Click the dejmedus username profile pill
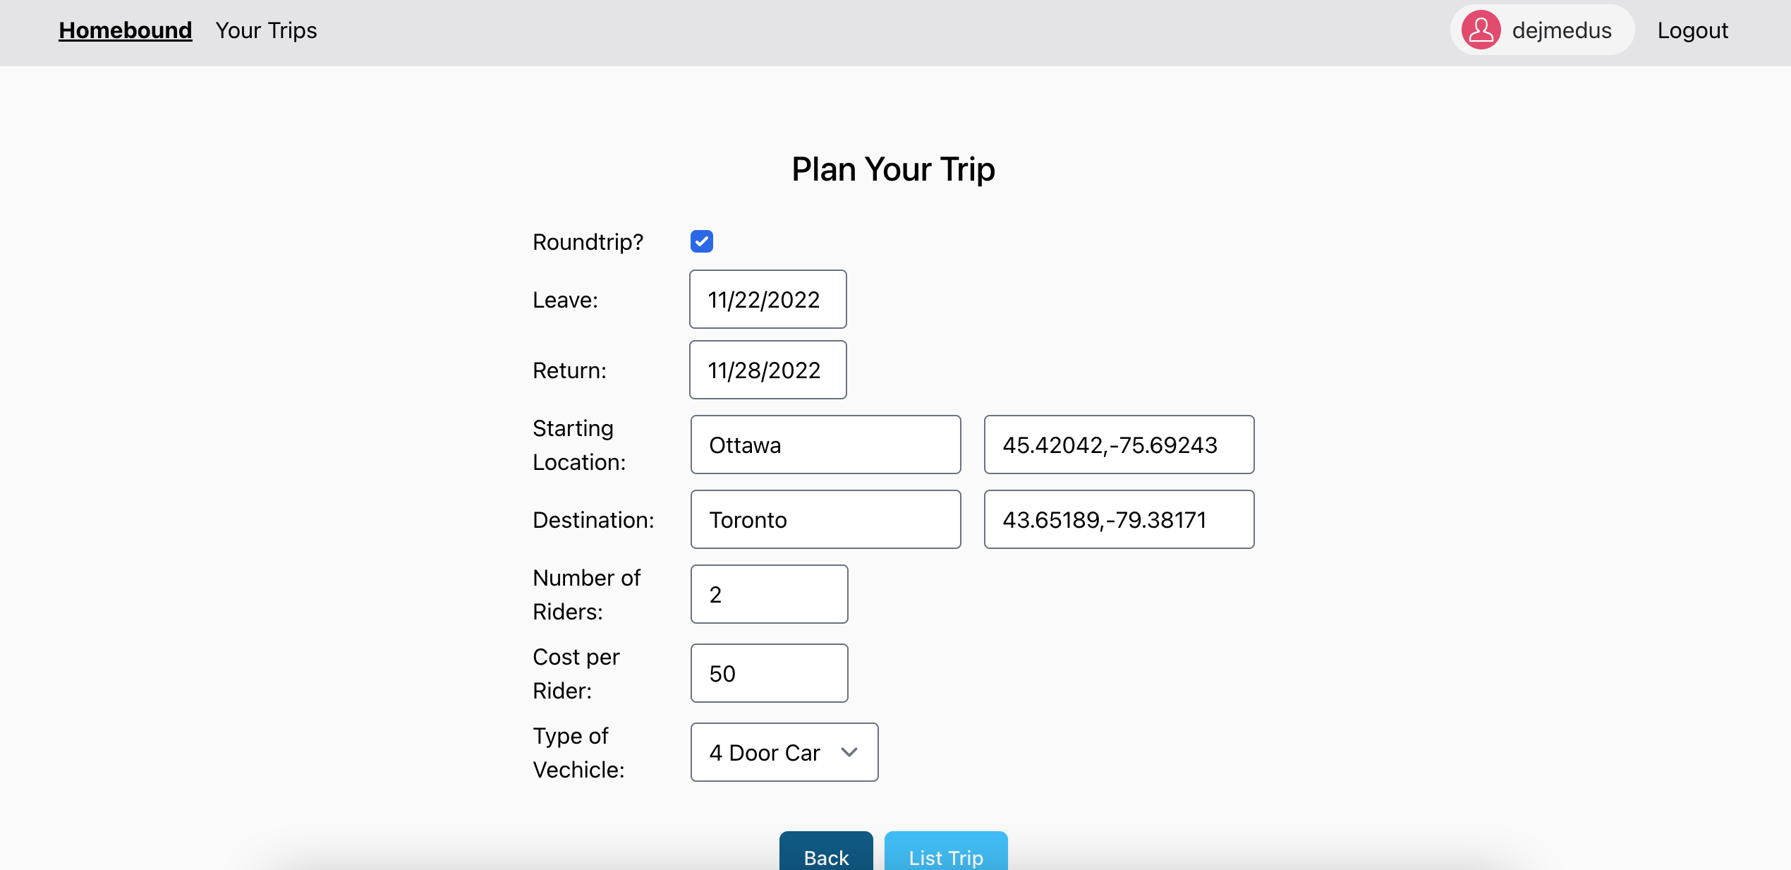This screenshot has height=870, width=1791. [1560, 30]
